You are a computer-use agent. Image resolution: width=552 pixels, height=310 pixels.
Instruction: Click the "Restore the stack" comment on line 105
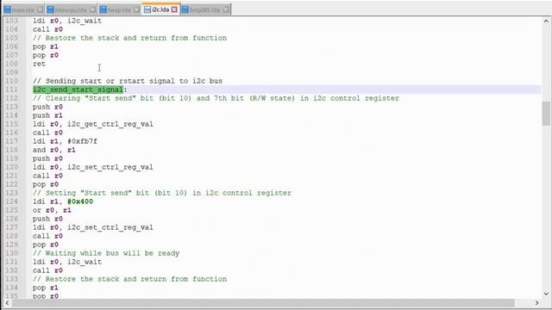(129, 38)
